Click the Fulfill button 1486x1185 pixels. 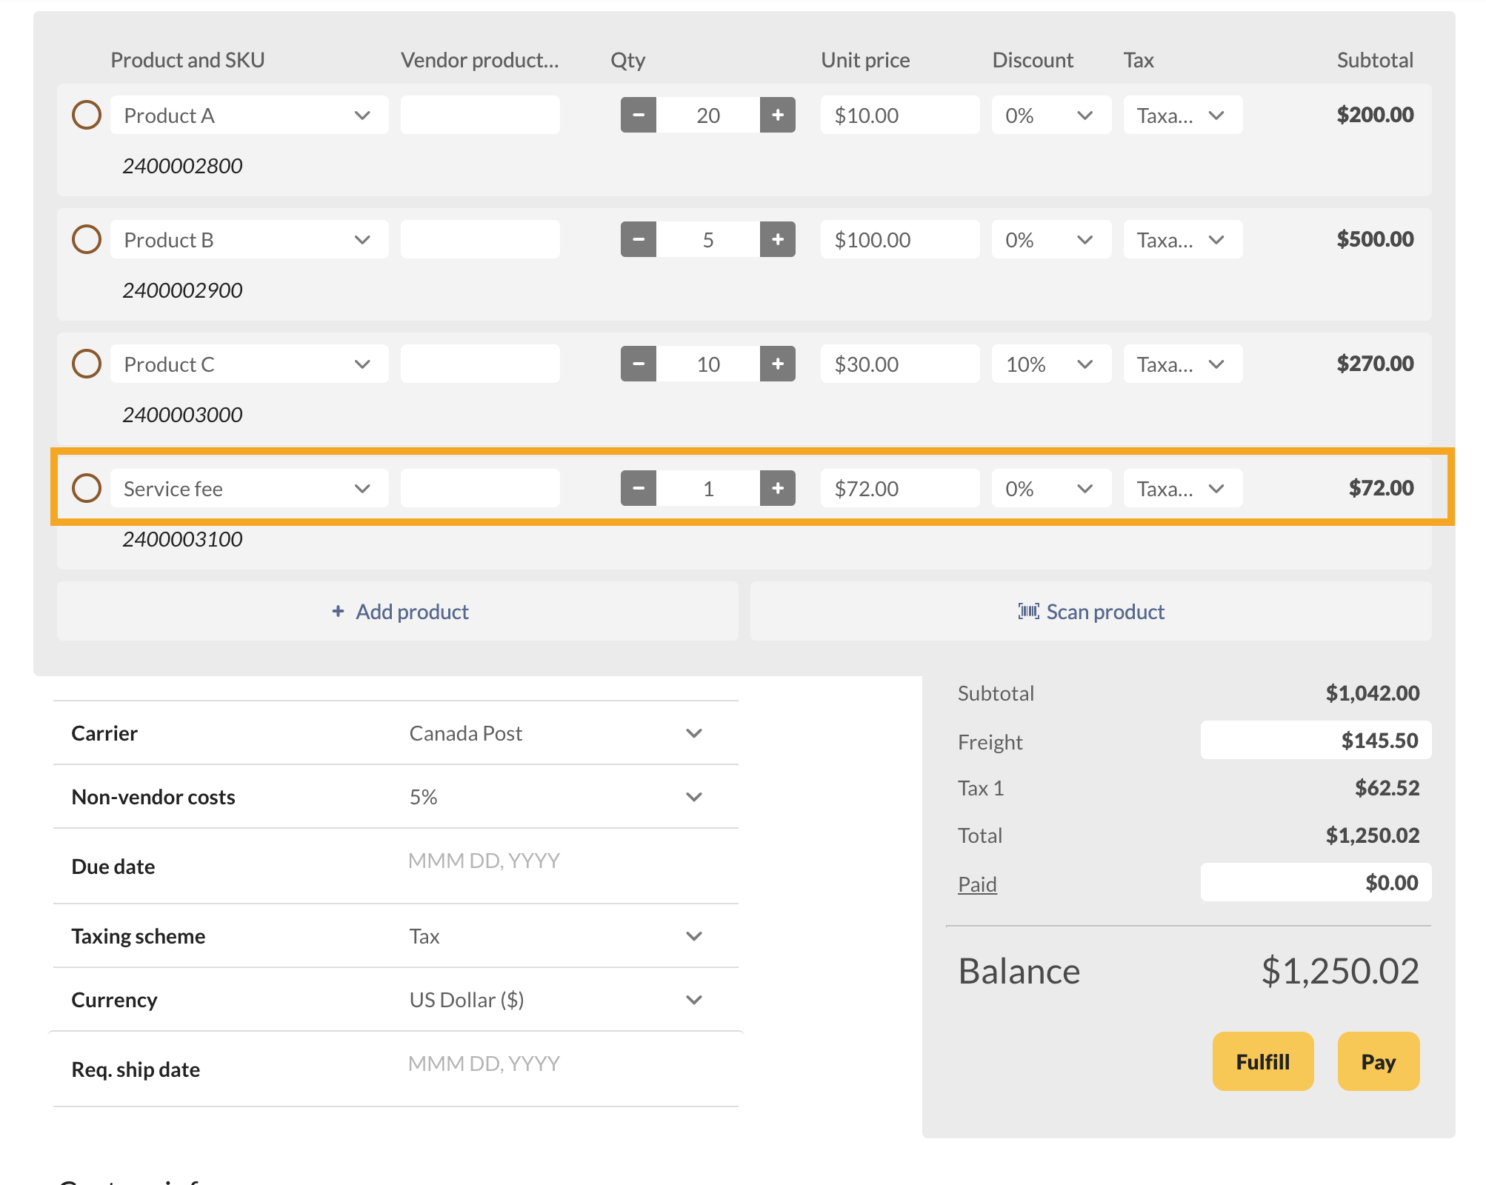(1263, 1061)
